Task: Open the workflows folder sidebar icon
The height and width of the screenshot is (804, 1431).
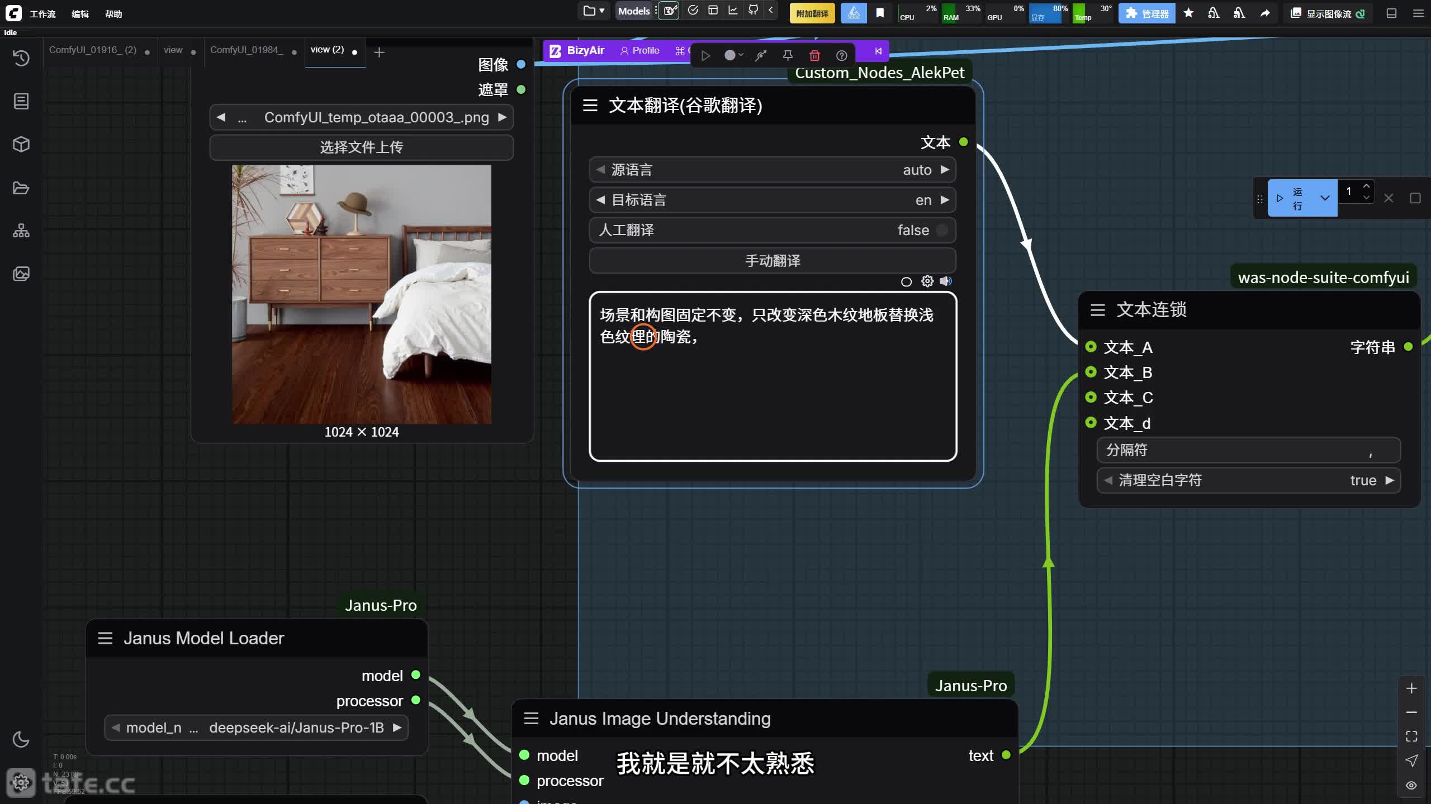Action: (21, 188)
